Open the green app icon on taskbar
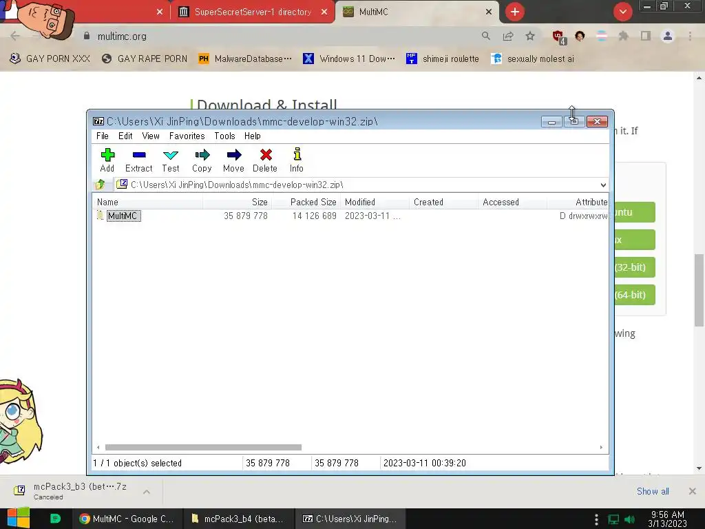705x529 pixels. coord(55,518)
